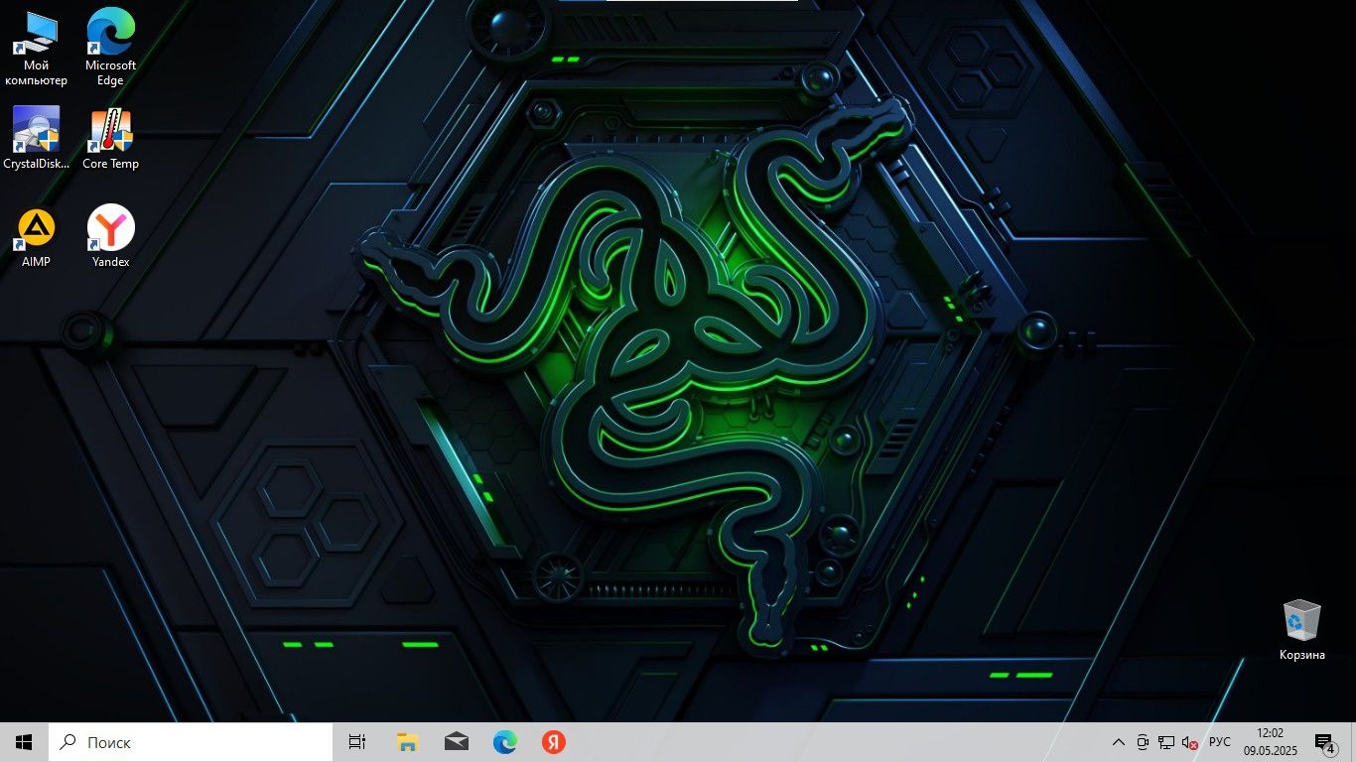
Task: Select the Core Temp desktop shortcut
Action: tap(110, 139)
